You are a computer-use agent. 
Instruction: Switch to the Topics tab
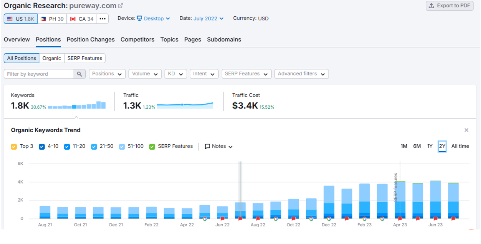(169, 39)
